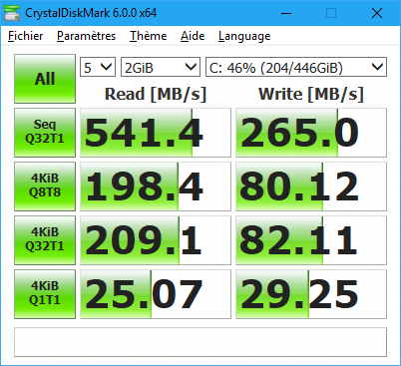This screenshot has height=366, width=401.
Task: Click the 4KiB Q8T8 write result 80.12
Action: pos(311,186)
